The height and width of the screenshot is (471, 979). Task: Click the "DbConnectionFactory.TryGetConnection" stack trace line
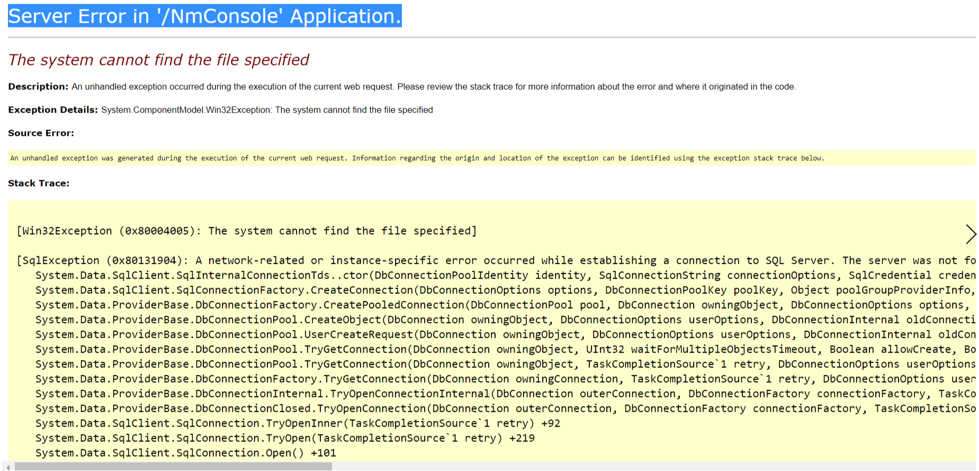[x=506, y=379]
